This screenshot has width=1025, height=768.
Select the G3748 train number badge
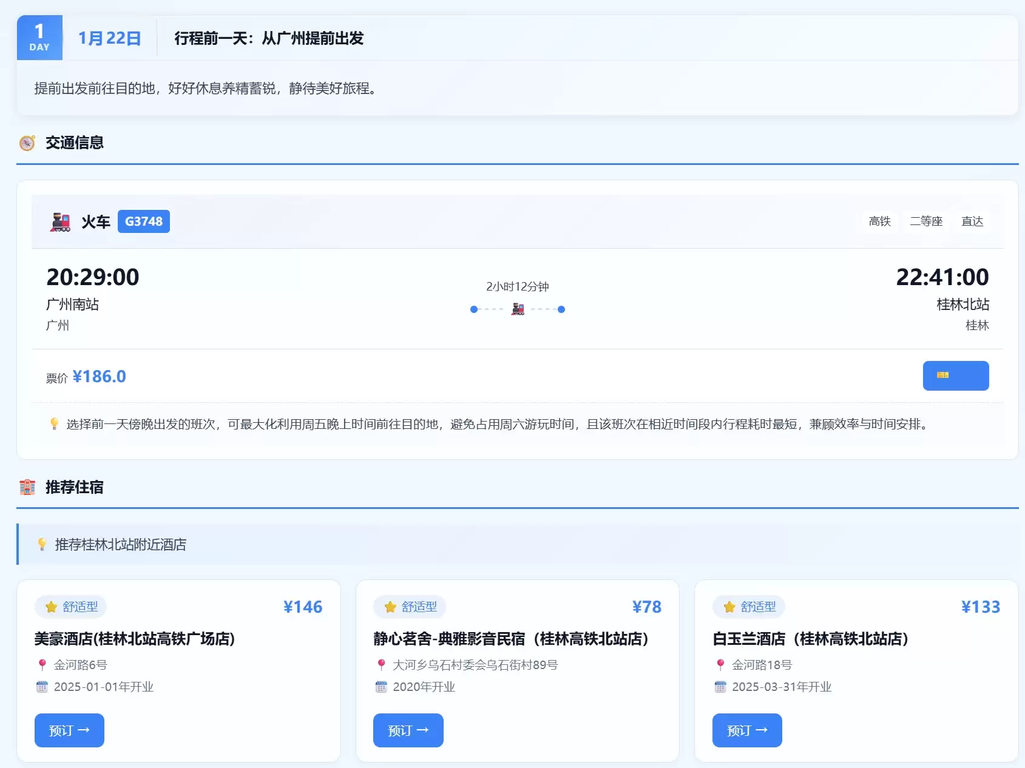click(x=144, y=221)
